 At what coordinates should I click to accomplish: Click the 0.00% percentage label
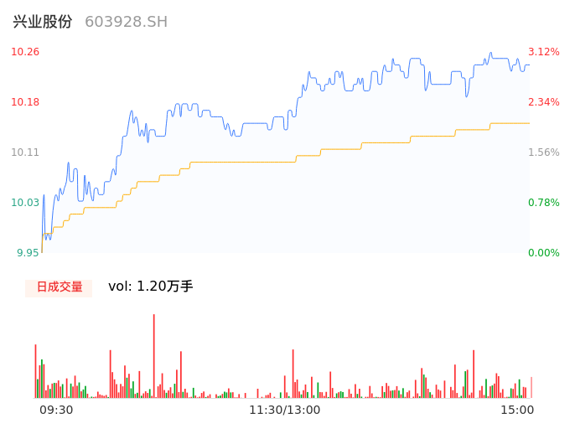(544, 253)
